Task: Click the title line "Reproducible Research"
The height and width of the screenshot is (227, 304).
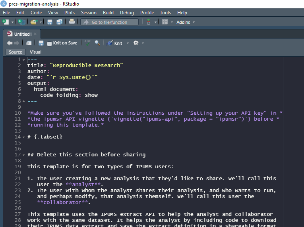Action: [75, 65]
